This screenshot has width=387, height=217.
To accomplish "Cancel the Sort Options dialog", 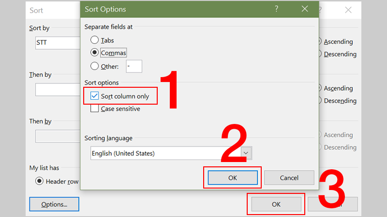I will click(289, 178).
